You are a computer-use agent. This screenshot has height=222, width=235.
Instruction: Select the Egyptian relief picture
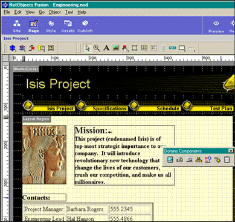click(44, 154)
